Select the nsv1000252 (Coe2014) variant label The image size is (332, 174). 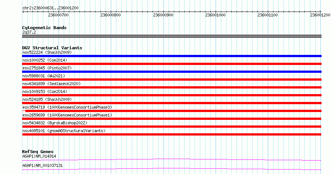coord(45,60)
